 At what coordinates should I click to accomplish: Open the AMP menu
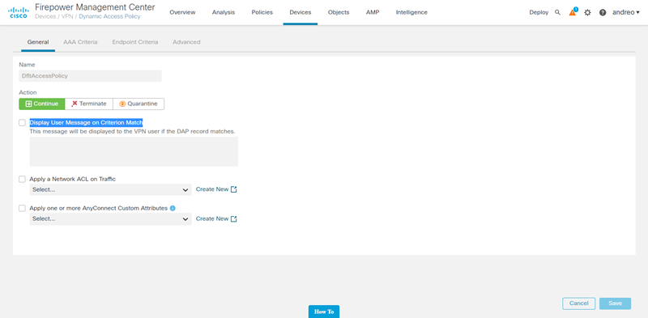click(373, 12)
